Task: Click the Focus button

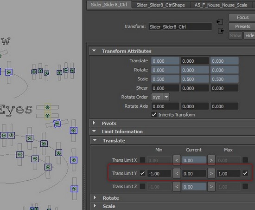Action: (242, 18)
